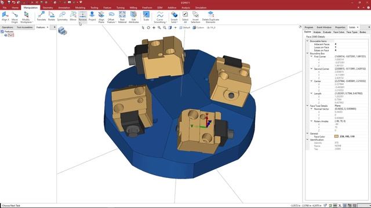Open the Milling ribbon tab
Screen dimensions: 371x208
pyautogui.click(x=133, y=8)
